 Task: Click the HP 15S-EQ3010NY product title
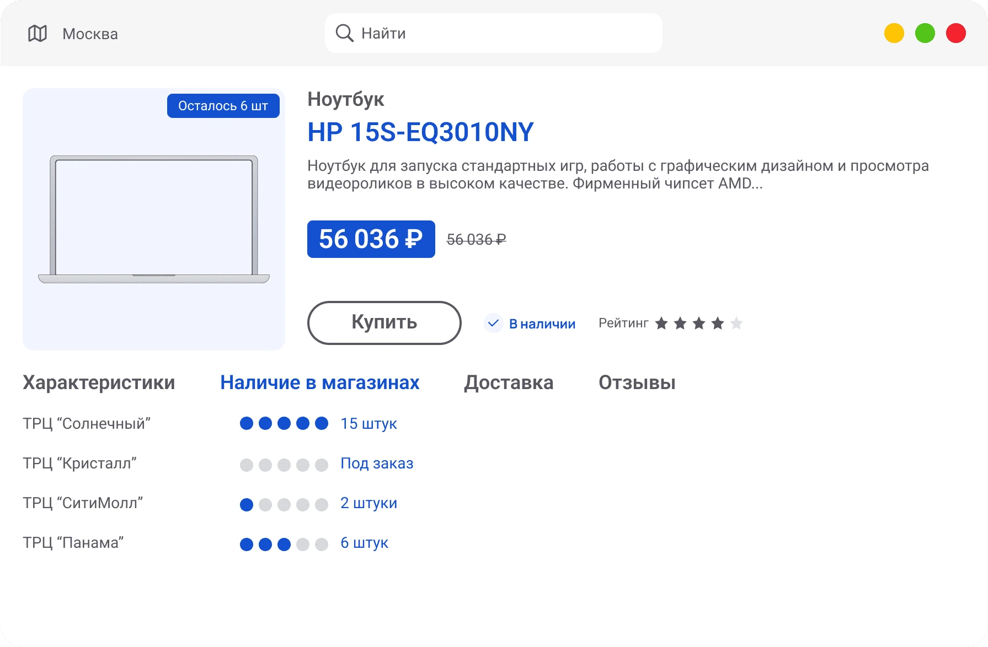[x=420, y=132]
